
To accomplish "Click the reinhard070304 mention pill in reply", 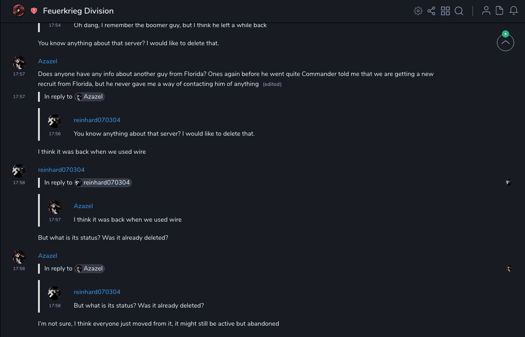I will point(103,183).
